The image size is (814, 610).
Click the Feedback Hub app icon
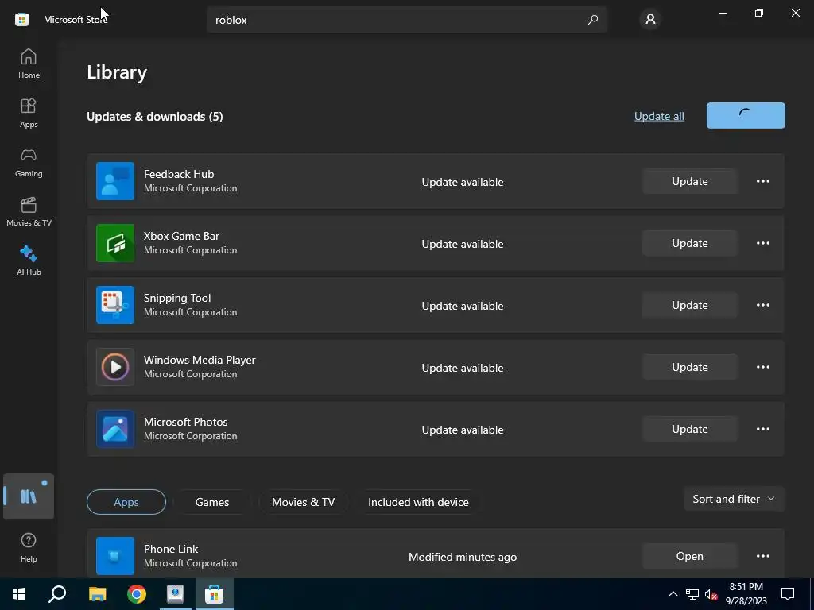pos(115,181)
